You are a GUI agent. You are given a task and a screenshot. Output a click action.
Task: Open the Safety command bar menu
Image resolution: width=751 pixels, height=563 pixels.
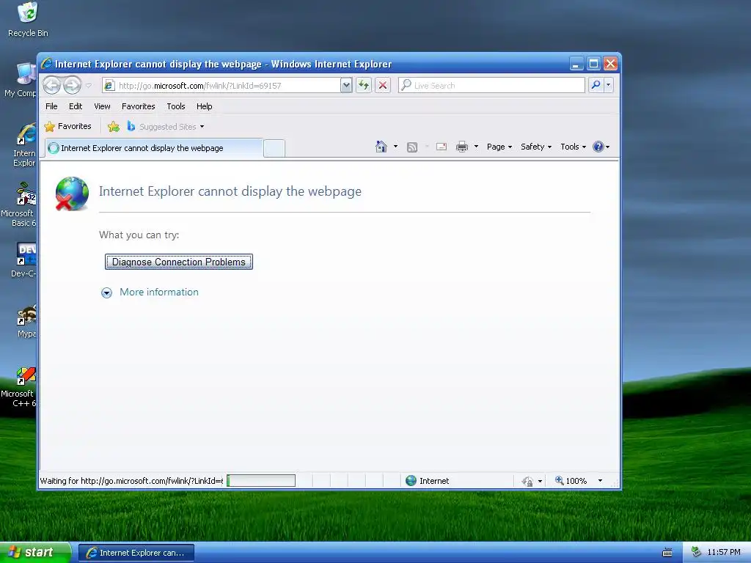point(536,147)
